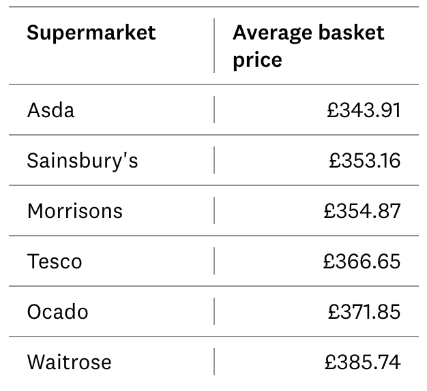Click the £354.87 price cell

pos(362,211)
